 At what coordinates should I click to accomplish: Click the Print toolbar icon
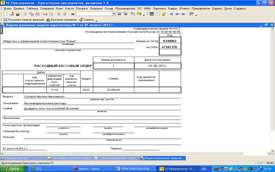click(x=45, y=14)
